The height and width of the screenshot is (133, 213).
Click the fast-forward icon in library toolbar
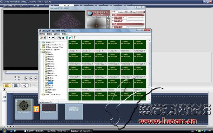[53, 38]
